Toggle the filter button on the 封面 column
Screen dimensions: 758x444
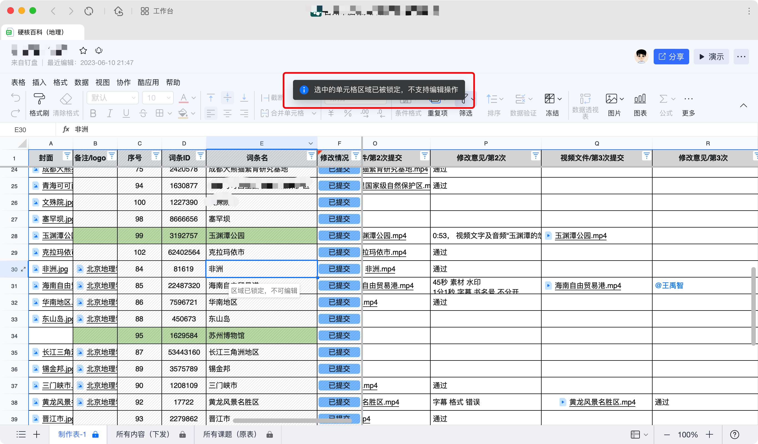[67, 155]
